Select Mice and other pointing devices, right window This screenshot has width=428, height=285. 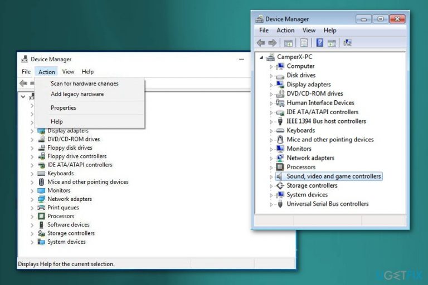coord(330,140)
